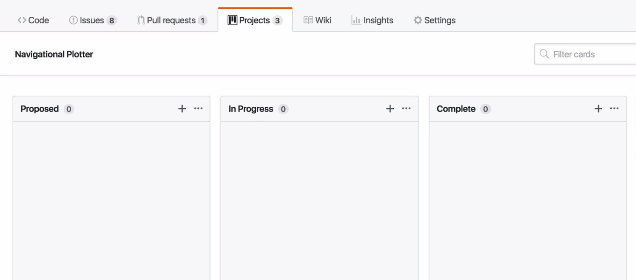Open In Progress column ellipsis menu
The width and height of the screenshot is (636, 280).
click(406, 109)
